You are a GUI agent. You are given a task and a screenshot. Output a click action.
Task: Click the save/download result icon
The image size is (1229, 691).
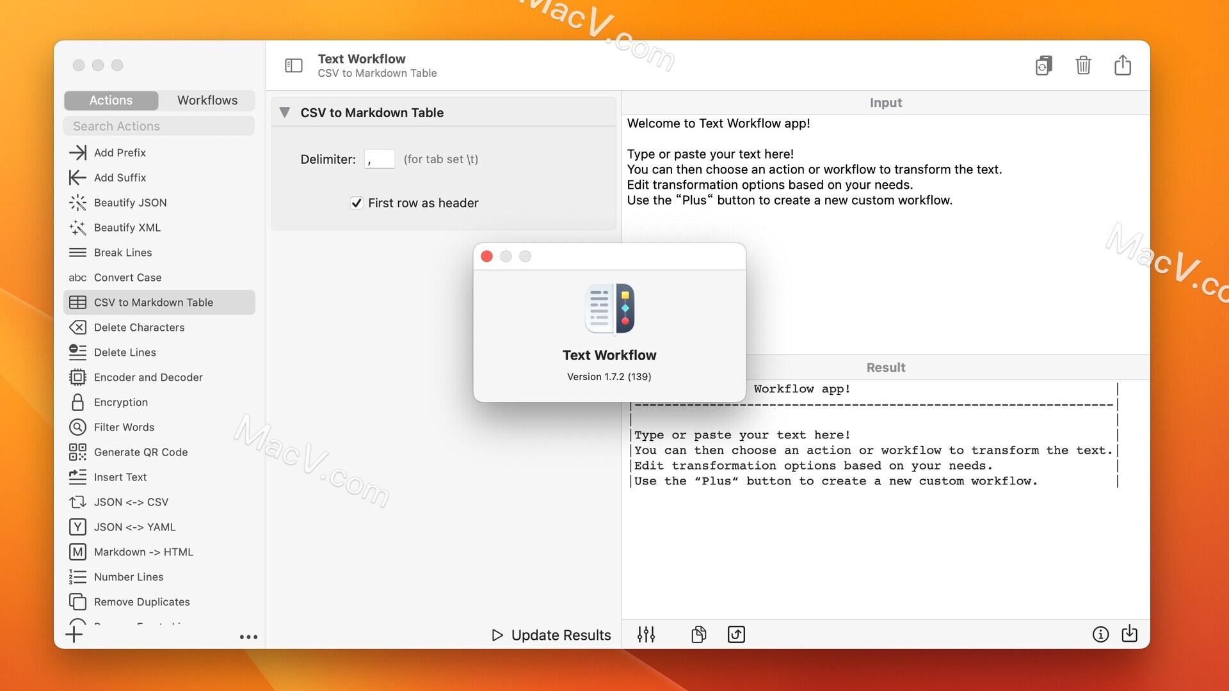(x=1130, y=633)
